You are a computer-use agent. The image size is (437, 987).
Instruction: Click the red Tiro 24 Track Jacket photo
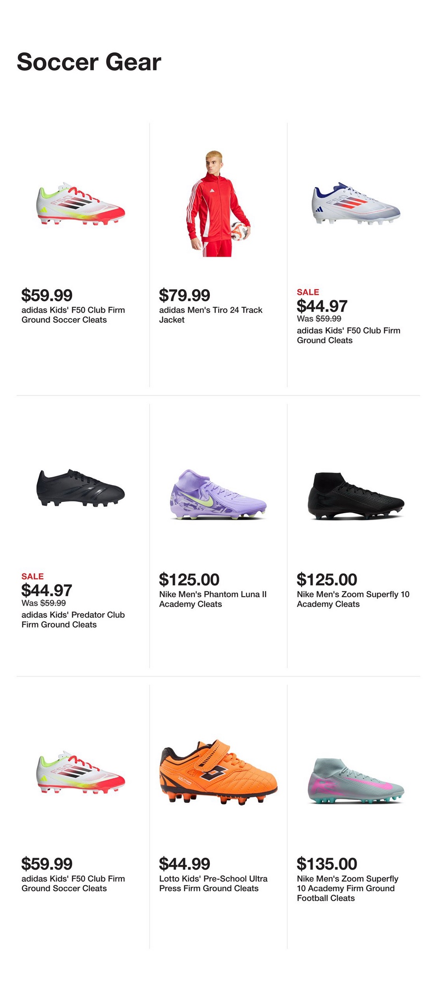coord(218,204)
